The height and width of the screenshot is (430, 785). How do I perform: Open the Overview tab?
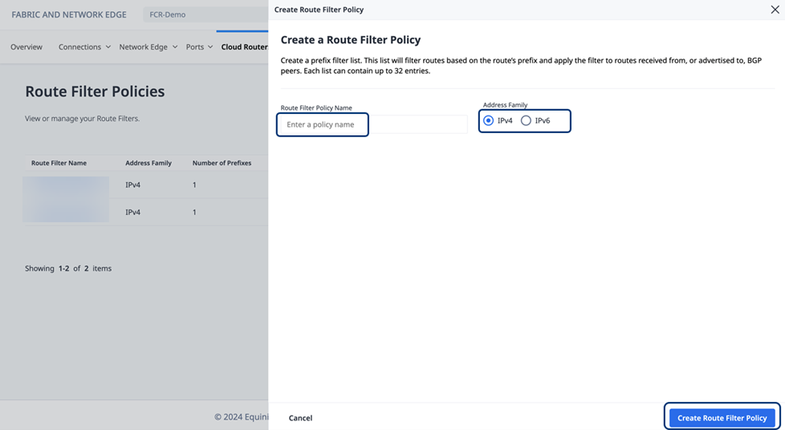pyautogui.click(x=26, y=47)
